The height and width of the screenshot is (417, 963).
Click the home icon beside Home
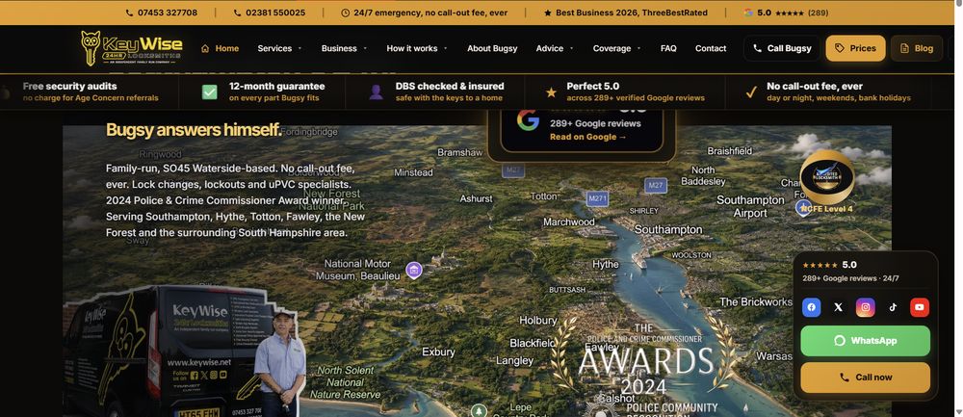point(205,48)
